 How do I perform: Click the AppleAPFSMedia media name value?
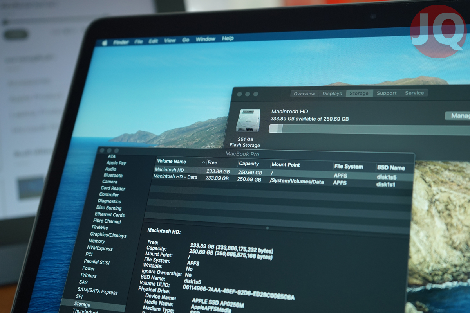coord(211,309)
